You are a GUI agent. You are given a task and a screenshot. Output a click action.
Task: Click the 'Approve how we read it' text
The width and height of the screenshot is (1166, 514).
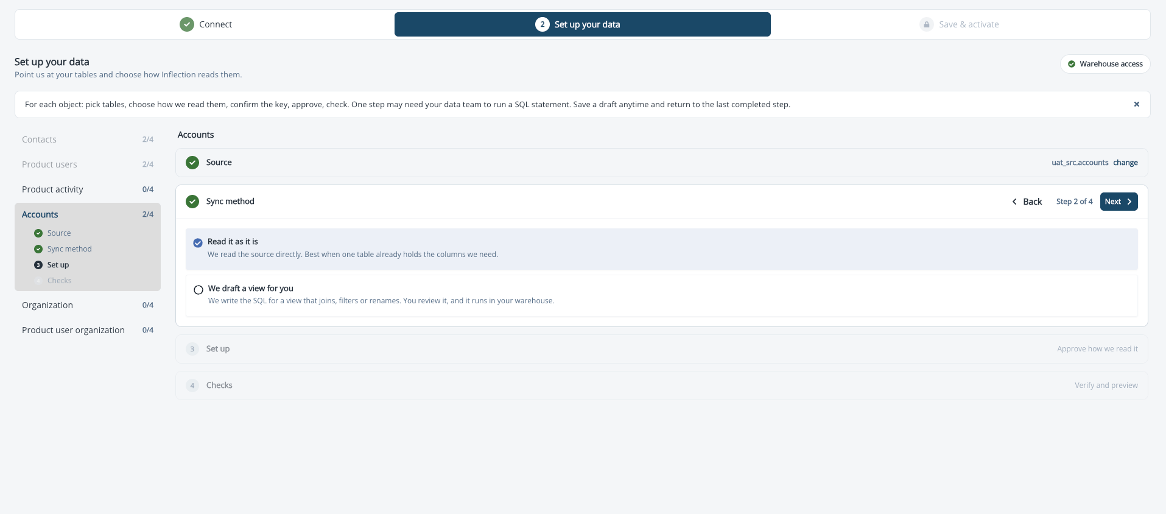pyautogui.click(x=1097, y=349)
